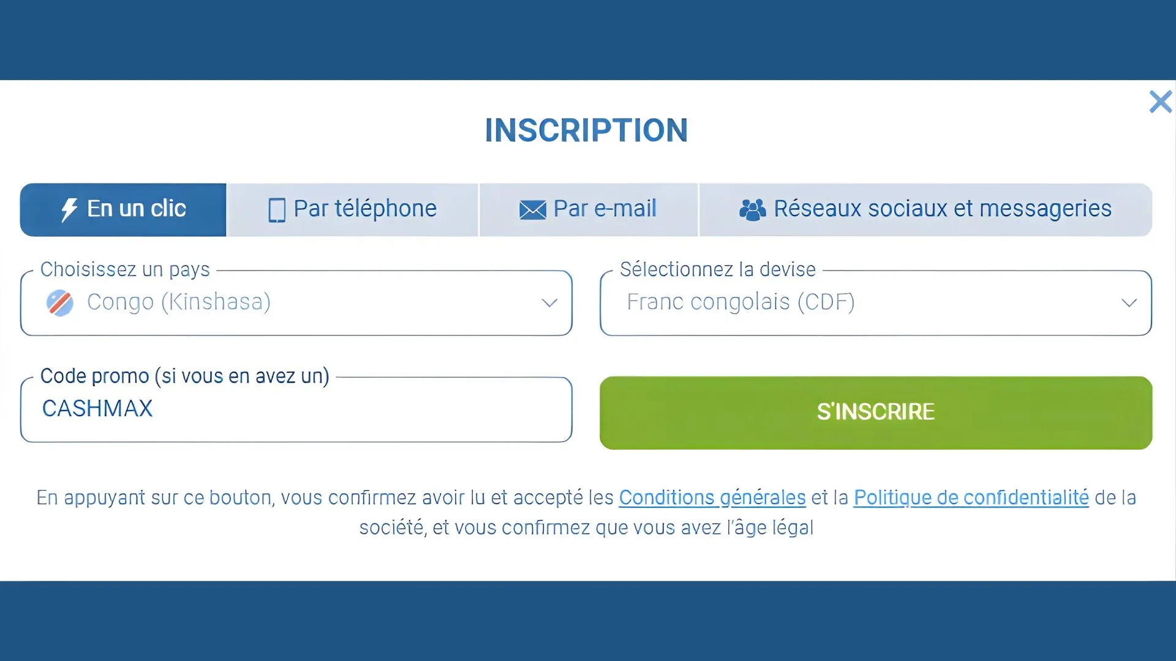Close the inscription dialog with the X

[1160, 102]
